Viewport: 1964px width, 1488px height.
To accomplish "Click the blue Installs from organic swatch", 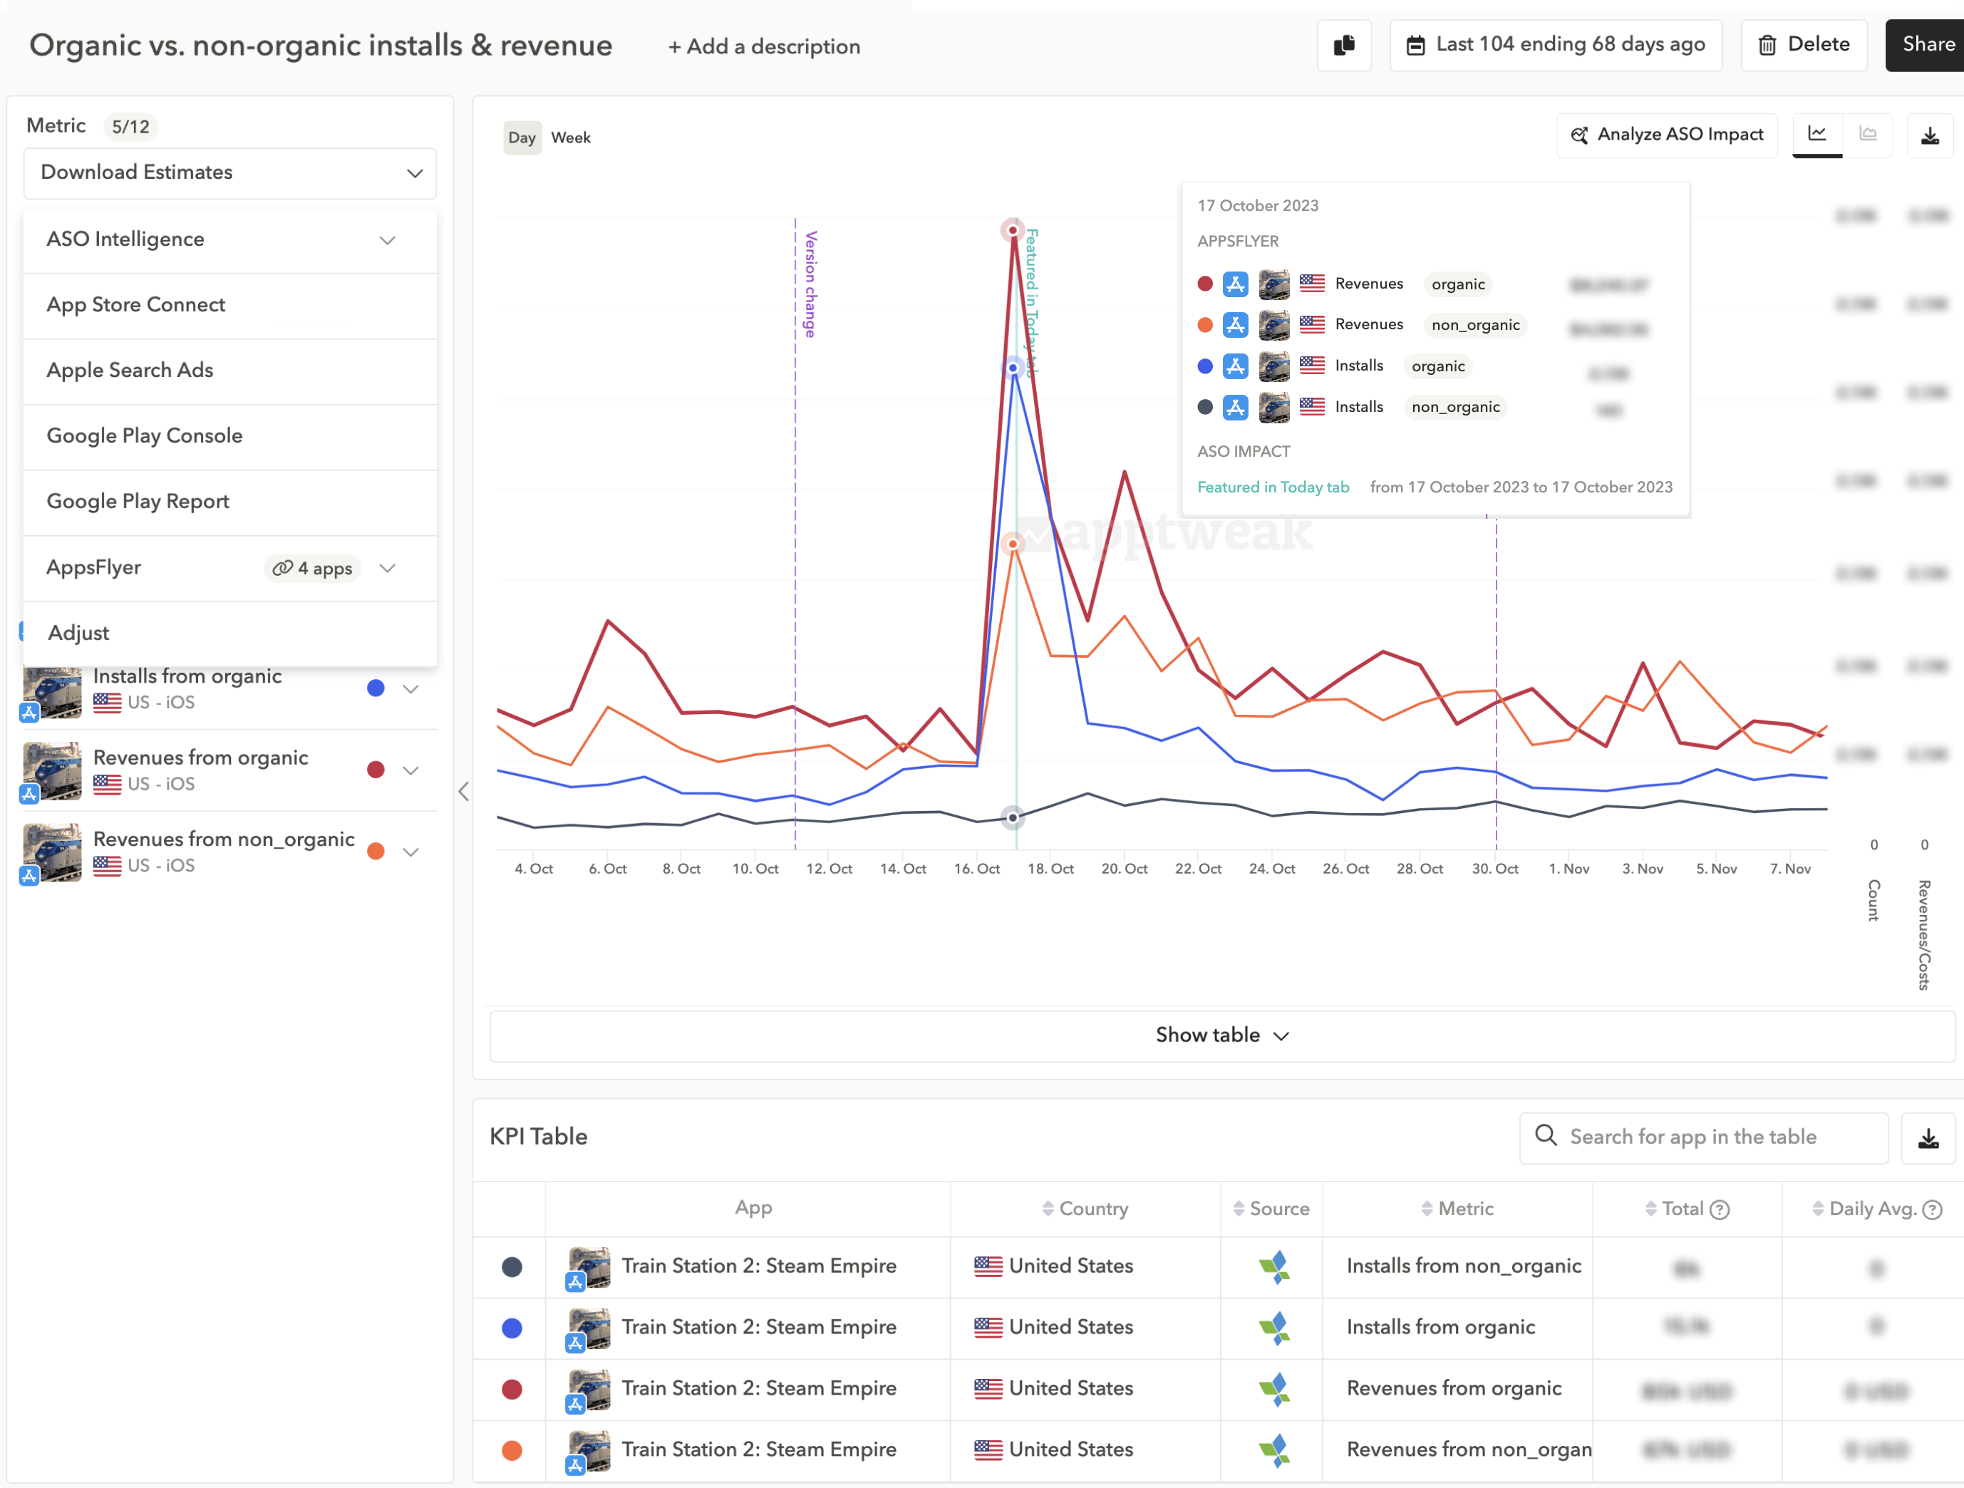I will pos(376,688).
